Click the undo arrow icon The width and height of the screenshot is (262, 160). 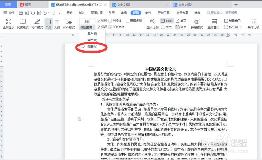point(45,13)
